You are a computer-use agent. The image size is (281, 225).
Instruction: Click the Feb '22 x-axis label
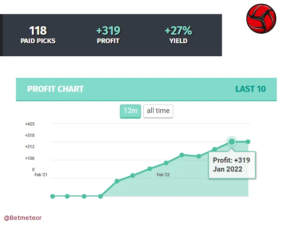(163, 175)
